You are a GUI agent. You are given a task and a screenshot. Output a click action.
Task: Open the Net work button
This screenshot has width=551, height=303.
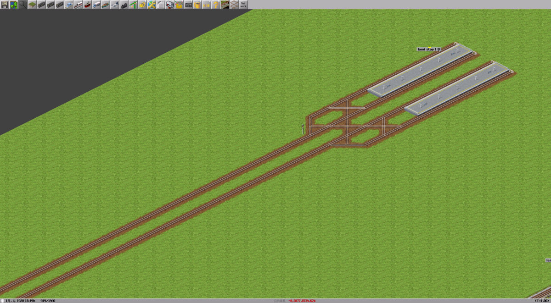point(243,5)
